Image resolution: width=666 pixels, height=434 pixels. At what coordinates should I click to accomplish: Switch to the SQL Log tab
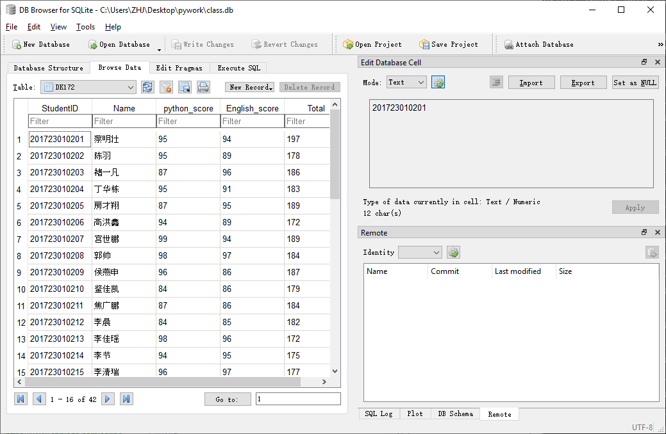point(379,414)
